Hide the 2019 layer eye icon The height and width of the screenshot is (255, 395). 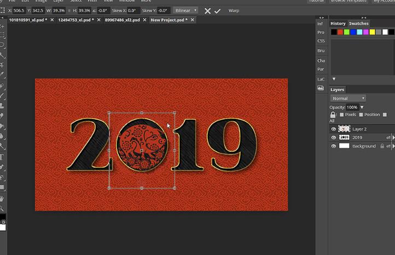pyautogui.click(x=334, y=138)
